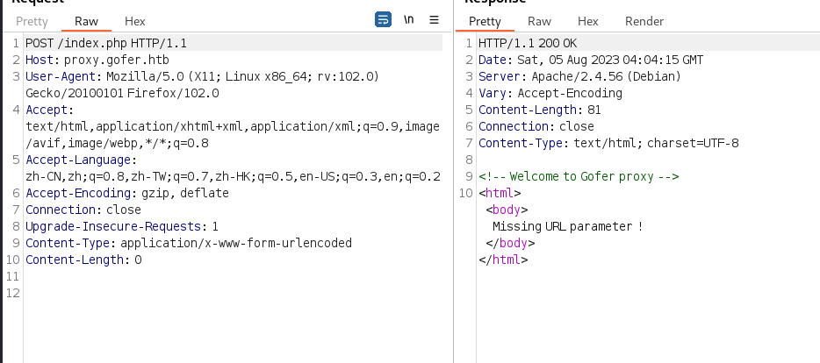Click the User-Agent header in the request

click(x=203, y=77)
